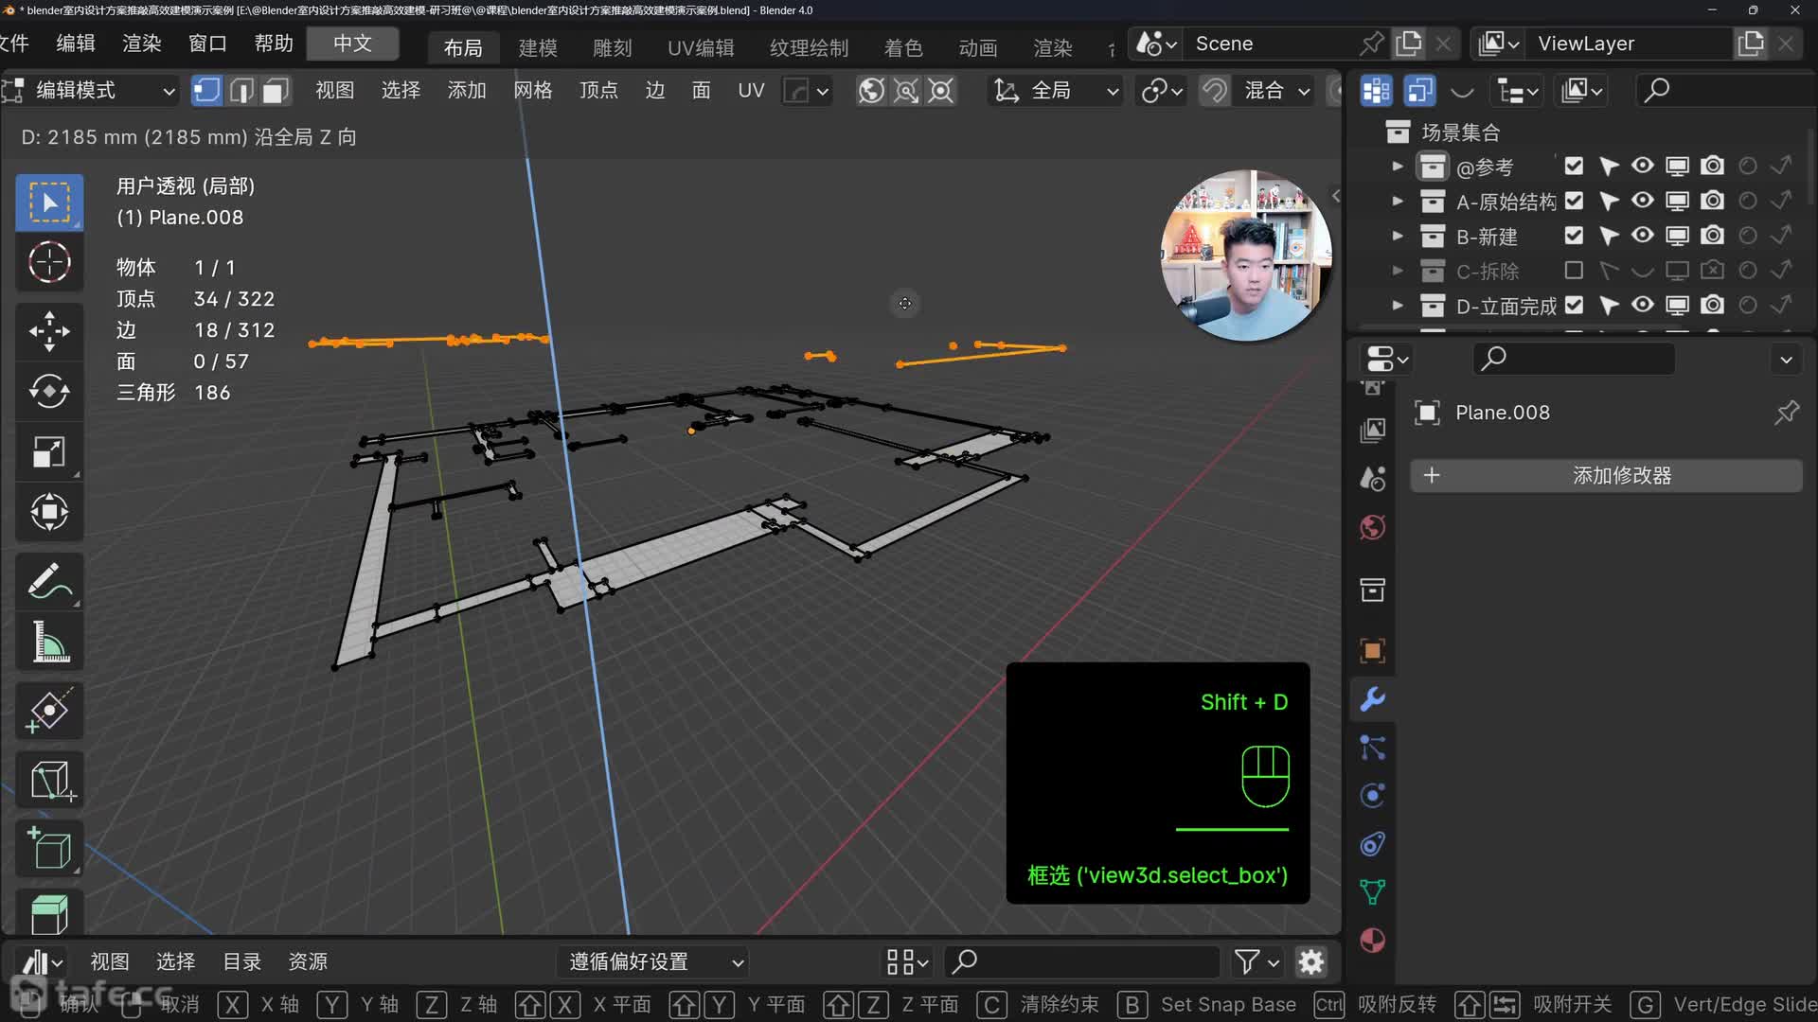This screenshot has height=1022, width=1818.
Task: Click the 中文 button in top bar
Action: (x=352, y=44)
